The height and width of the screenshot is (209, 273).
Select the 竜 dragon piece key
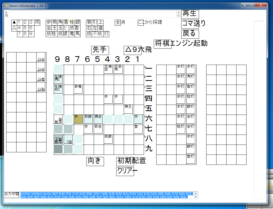[72, 34]
